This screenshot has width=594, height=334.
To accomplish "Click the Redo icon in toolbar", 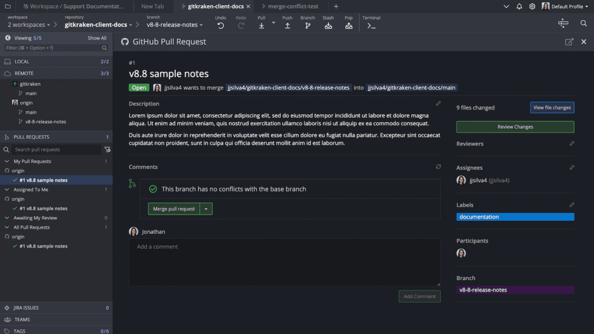I will [241, 26].
